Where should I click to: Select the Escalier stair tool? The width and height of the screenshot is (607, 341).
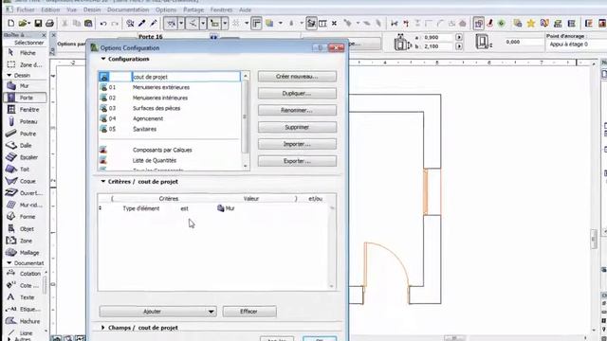[23, 157]
